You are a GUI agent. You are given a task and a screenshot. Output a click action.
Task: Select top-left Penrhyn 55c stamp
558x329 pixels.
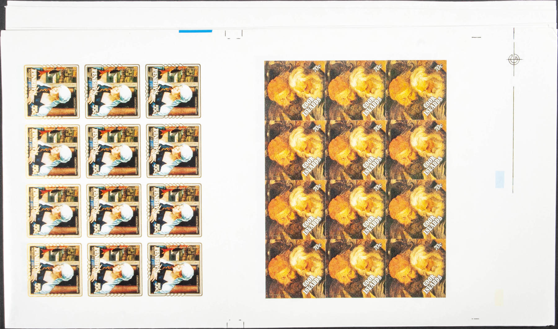52,91
